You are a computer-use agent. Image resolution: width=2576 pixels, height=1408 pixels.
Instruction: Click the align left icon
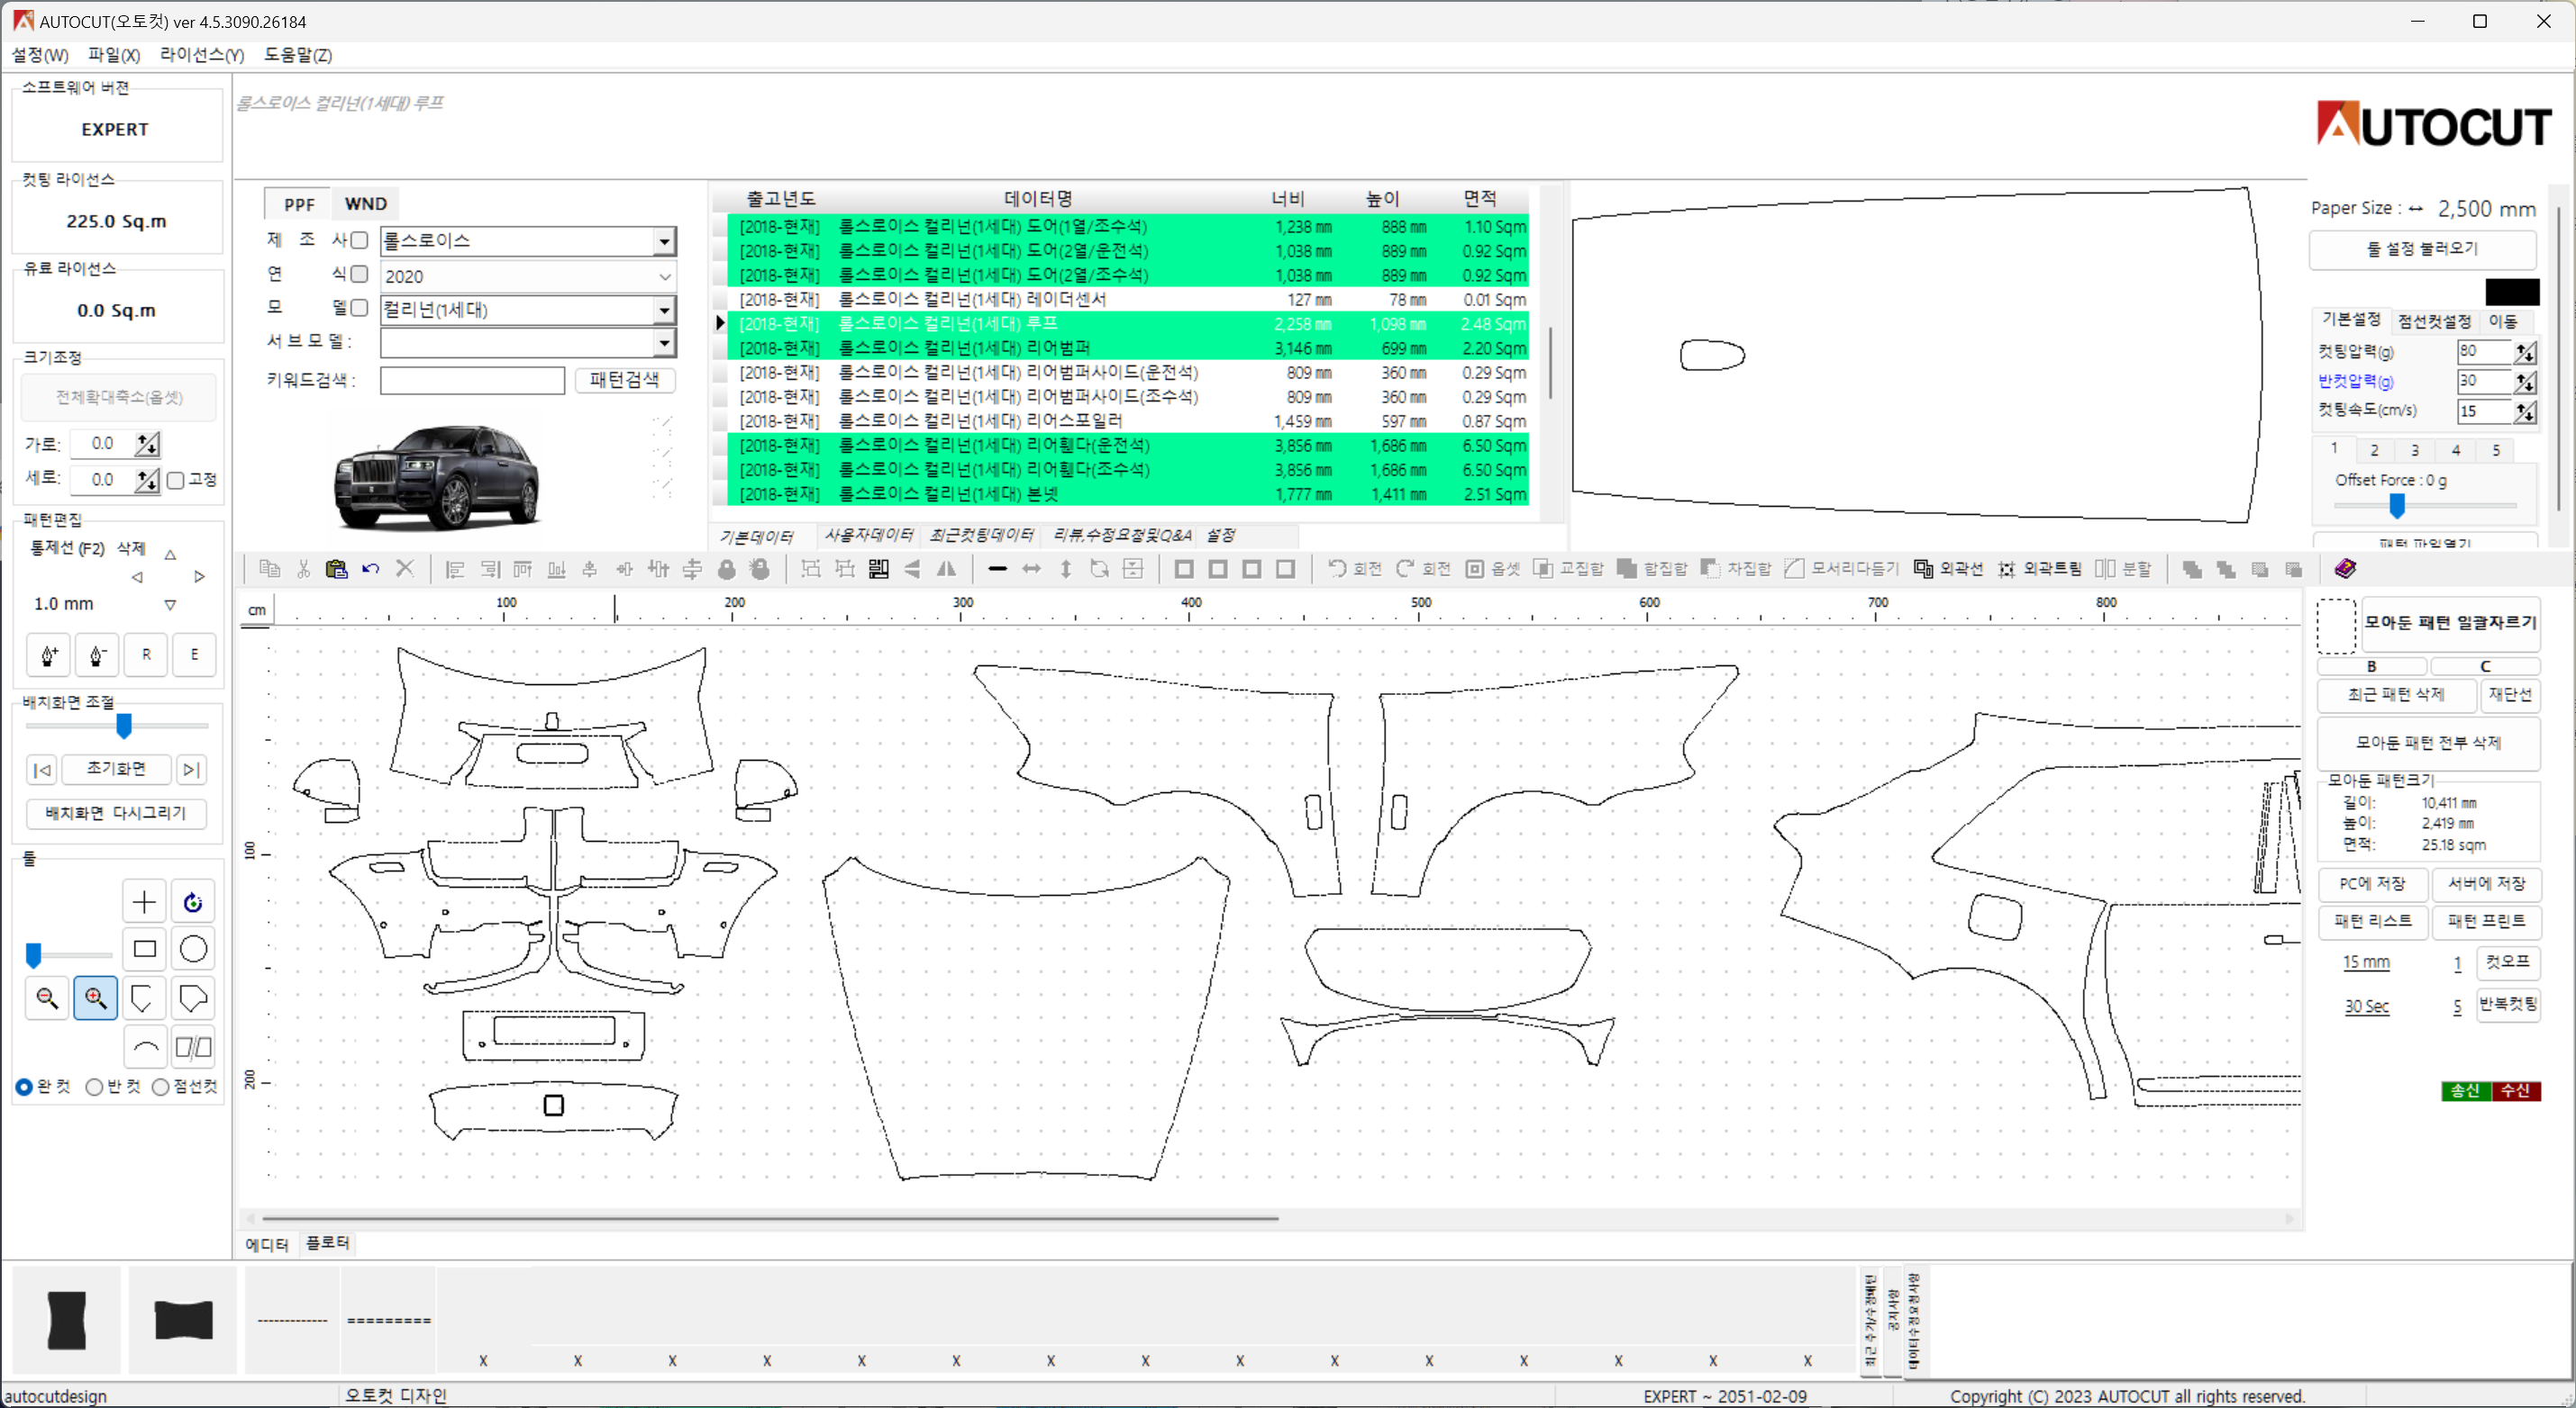click(x=455, y=569)
